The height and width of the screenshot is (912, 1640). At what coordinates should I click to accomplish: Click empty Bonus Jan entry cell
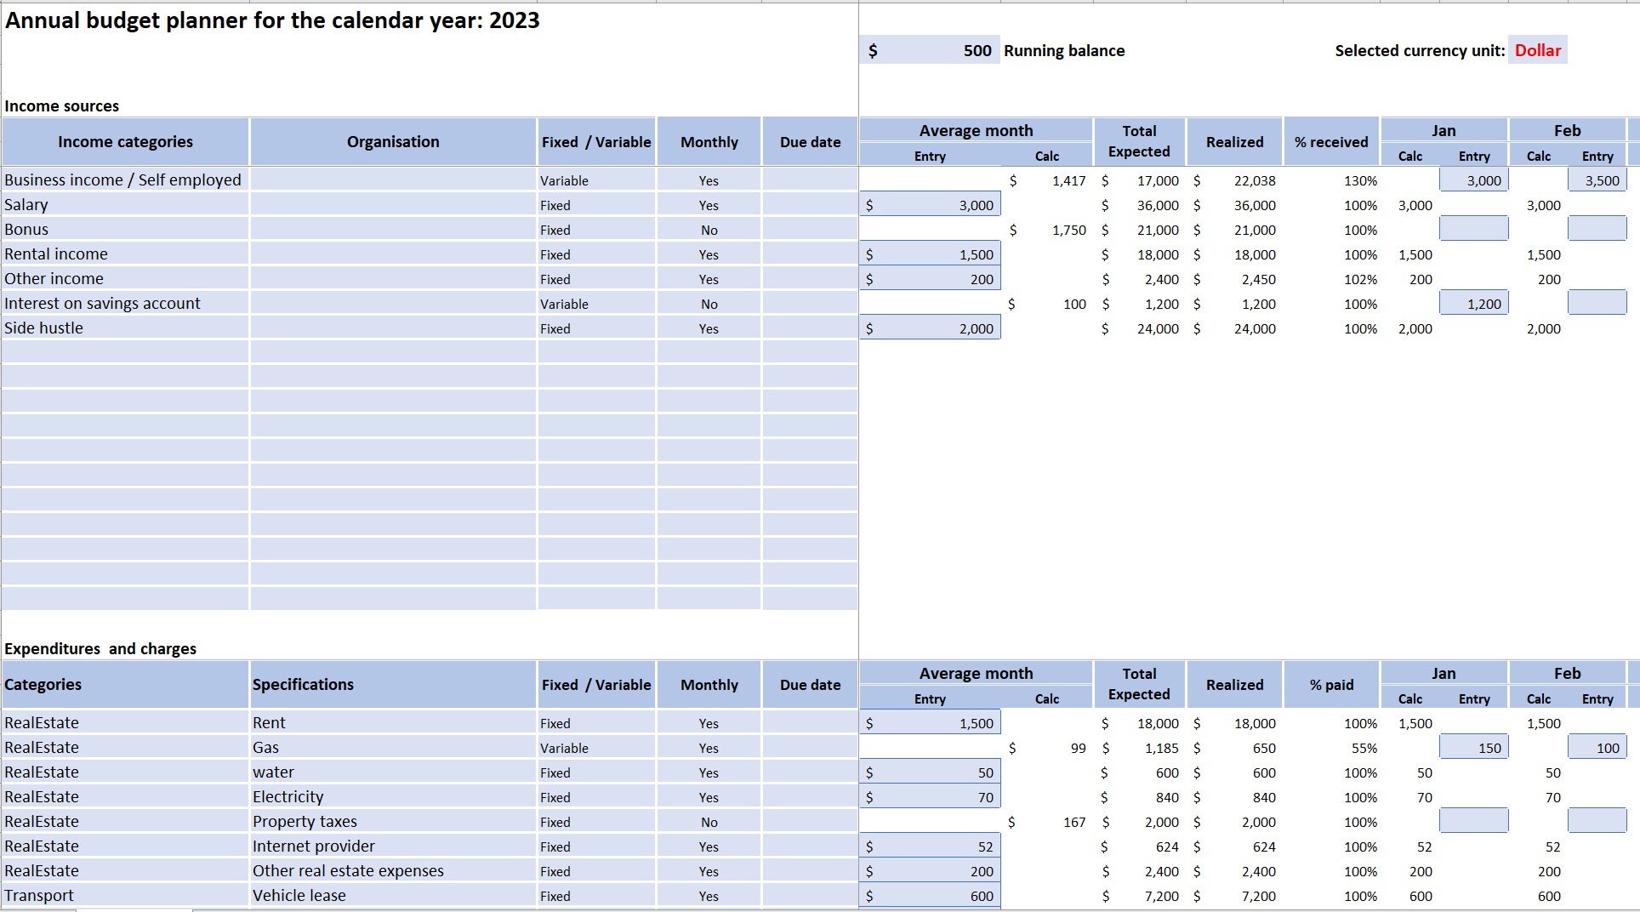[x=1474, y=229]
